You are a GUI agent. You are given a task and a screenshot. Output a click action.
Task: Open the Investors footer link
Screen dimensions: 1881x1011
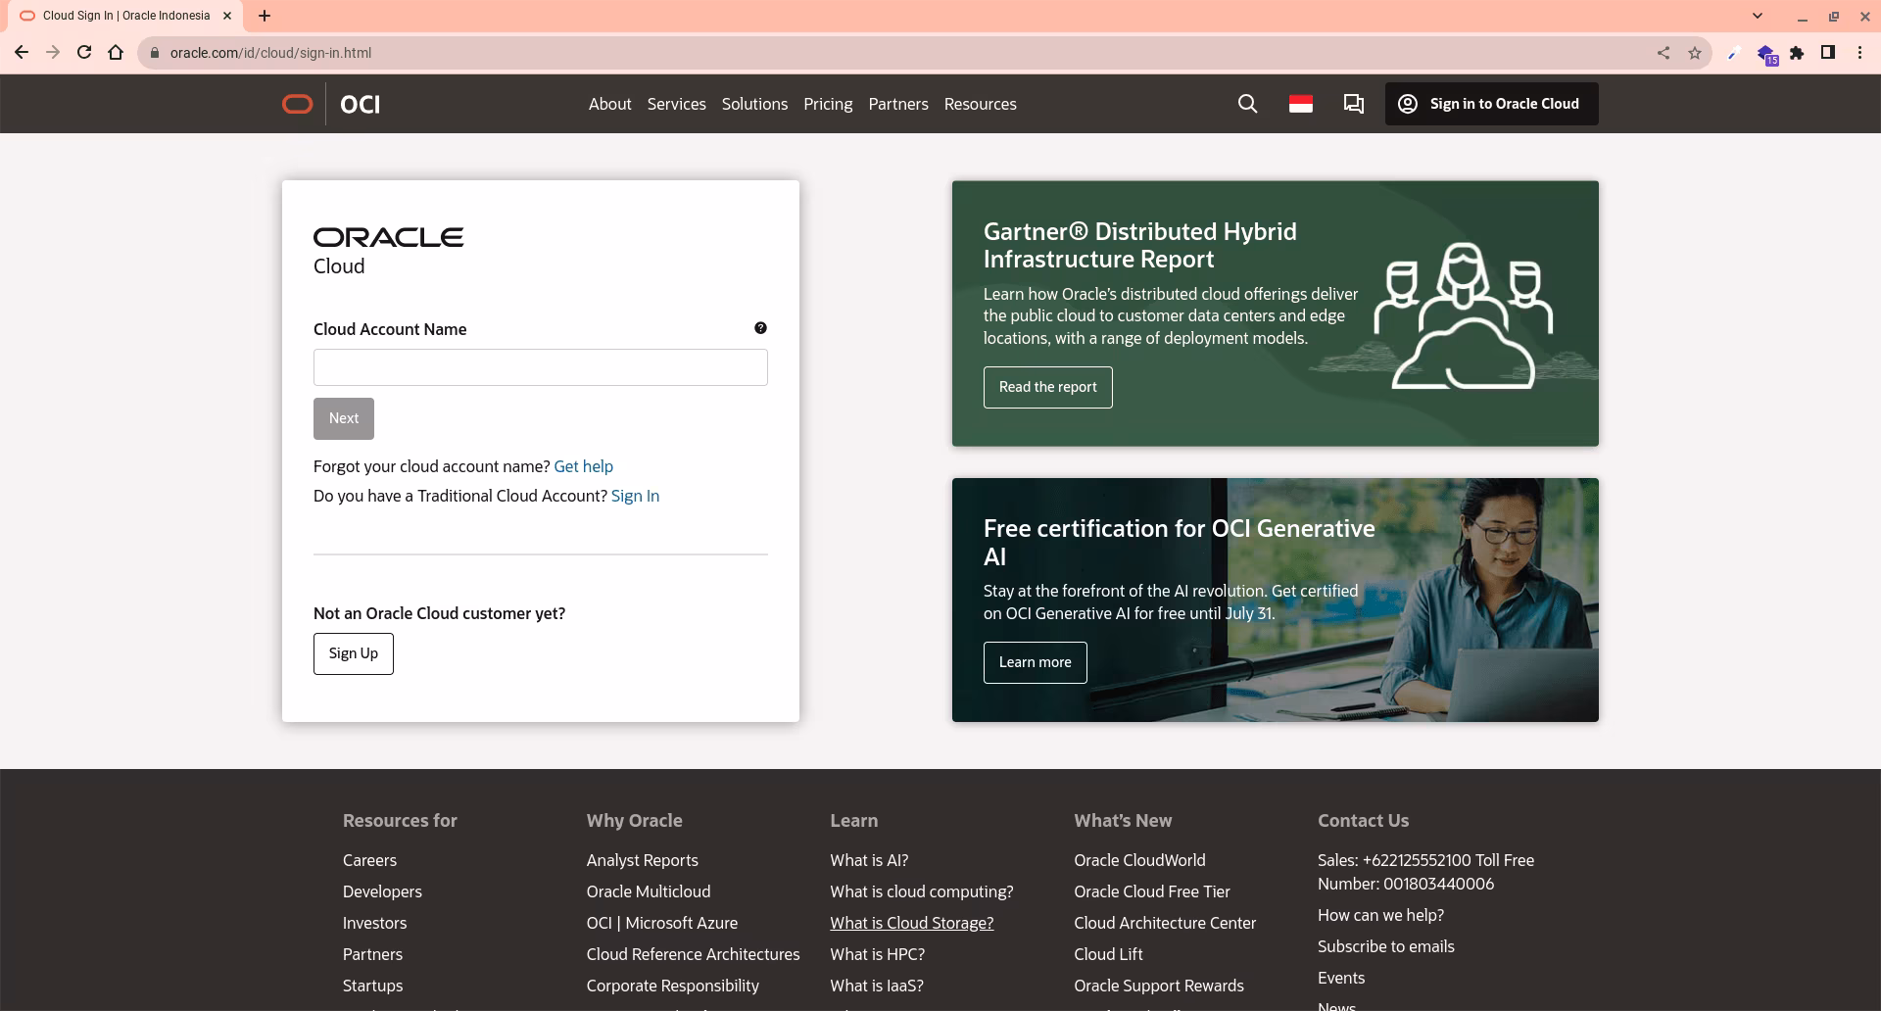point(374,923)
